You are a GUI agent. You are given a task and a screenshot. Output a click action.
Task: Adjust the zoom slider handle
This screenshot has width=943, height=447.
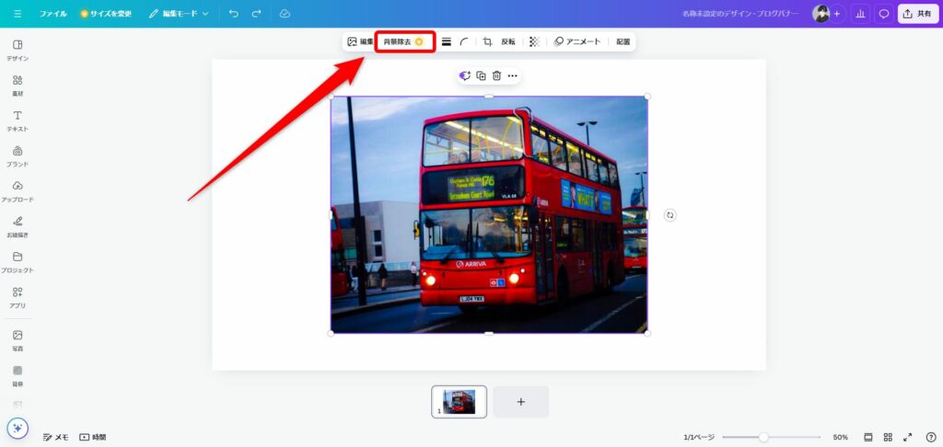click(x=763, y=437)
